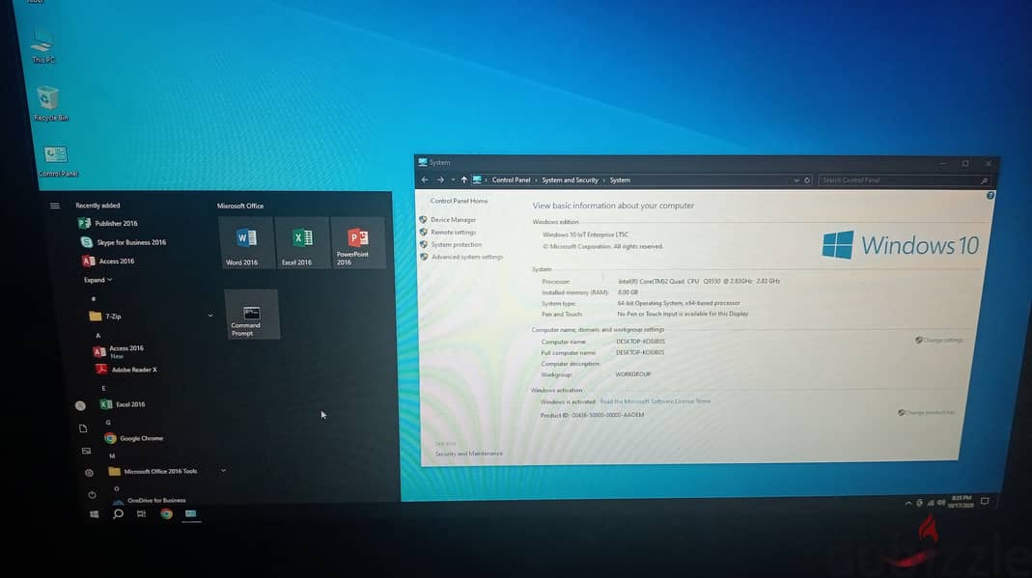Viewport: 1032px width, 578px height.
Task: Go up one level in System window
Action: (464, 179)
